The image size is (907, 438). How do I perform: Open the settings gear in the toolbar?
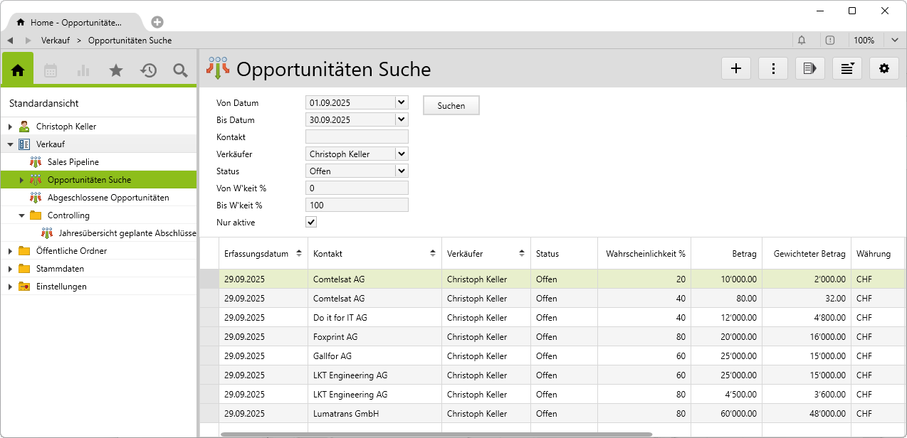coord(884,68)
